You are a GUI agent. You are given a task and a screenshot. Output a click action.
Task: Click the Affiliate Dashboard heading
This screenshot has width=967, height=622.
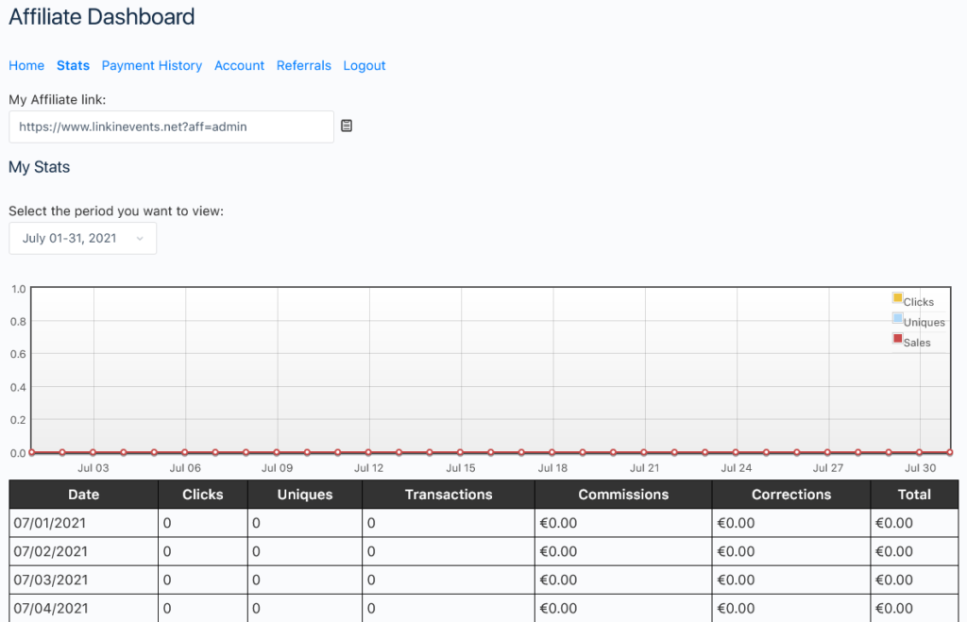point(102,17)
